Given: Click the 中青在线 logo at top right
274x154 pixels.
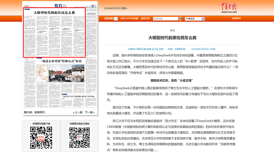Looking at the screenshot, I should (229, 7).
